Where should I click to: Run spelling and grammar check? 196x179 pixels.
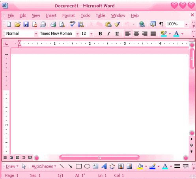[x=72, y=24]
